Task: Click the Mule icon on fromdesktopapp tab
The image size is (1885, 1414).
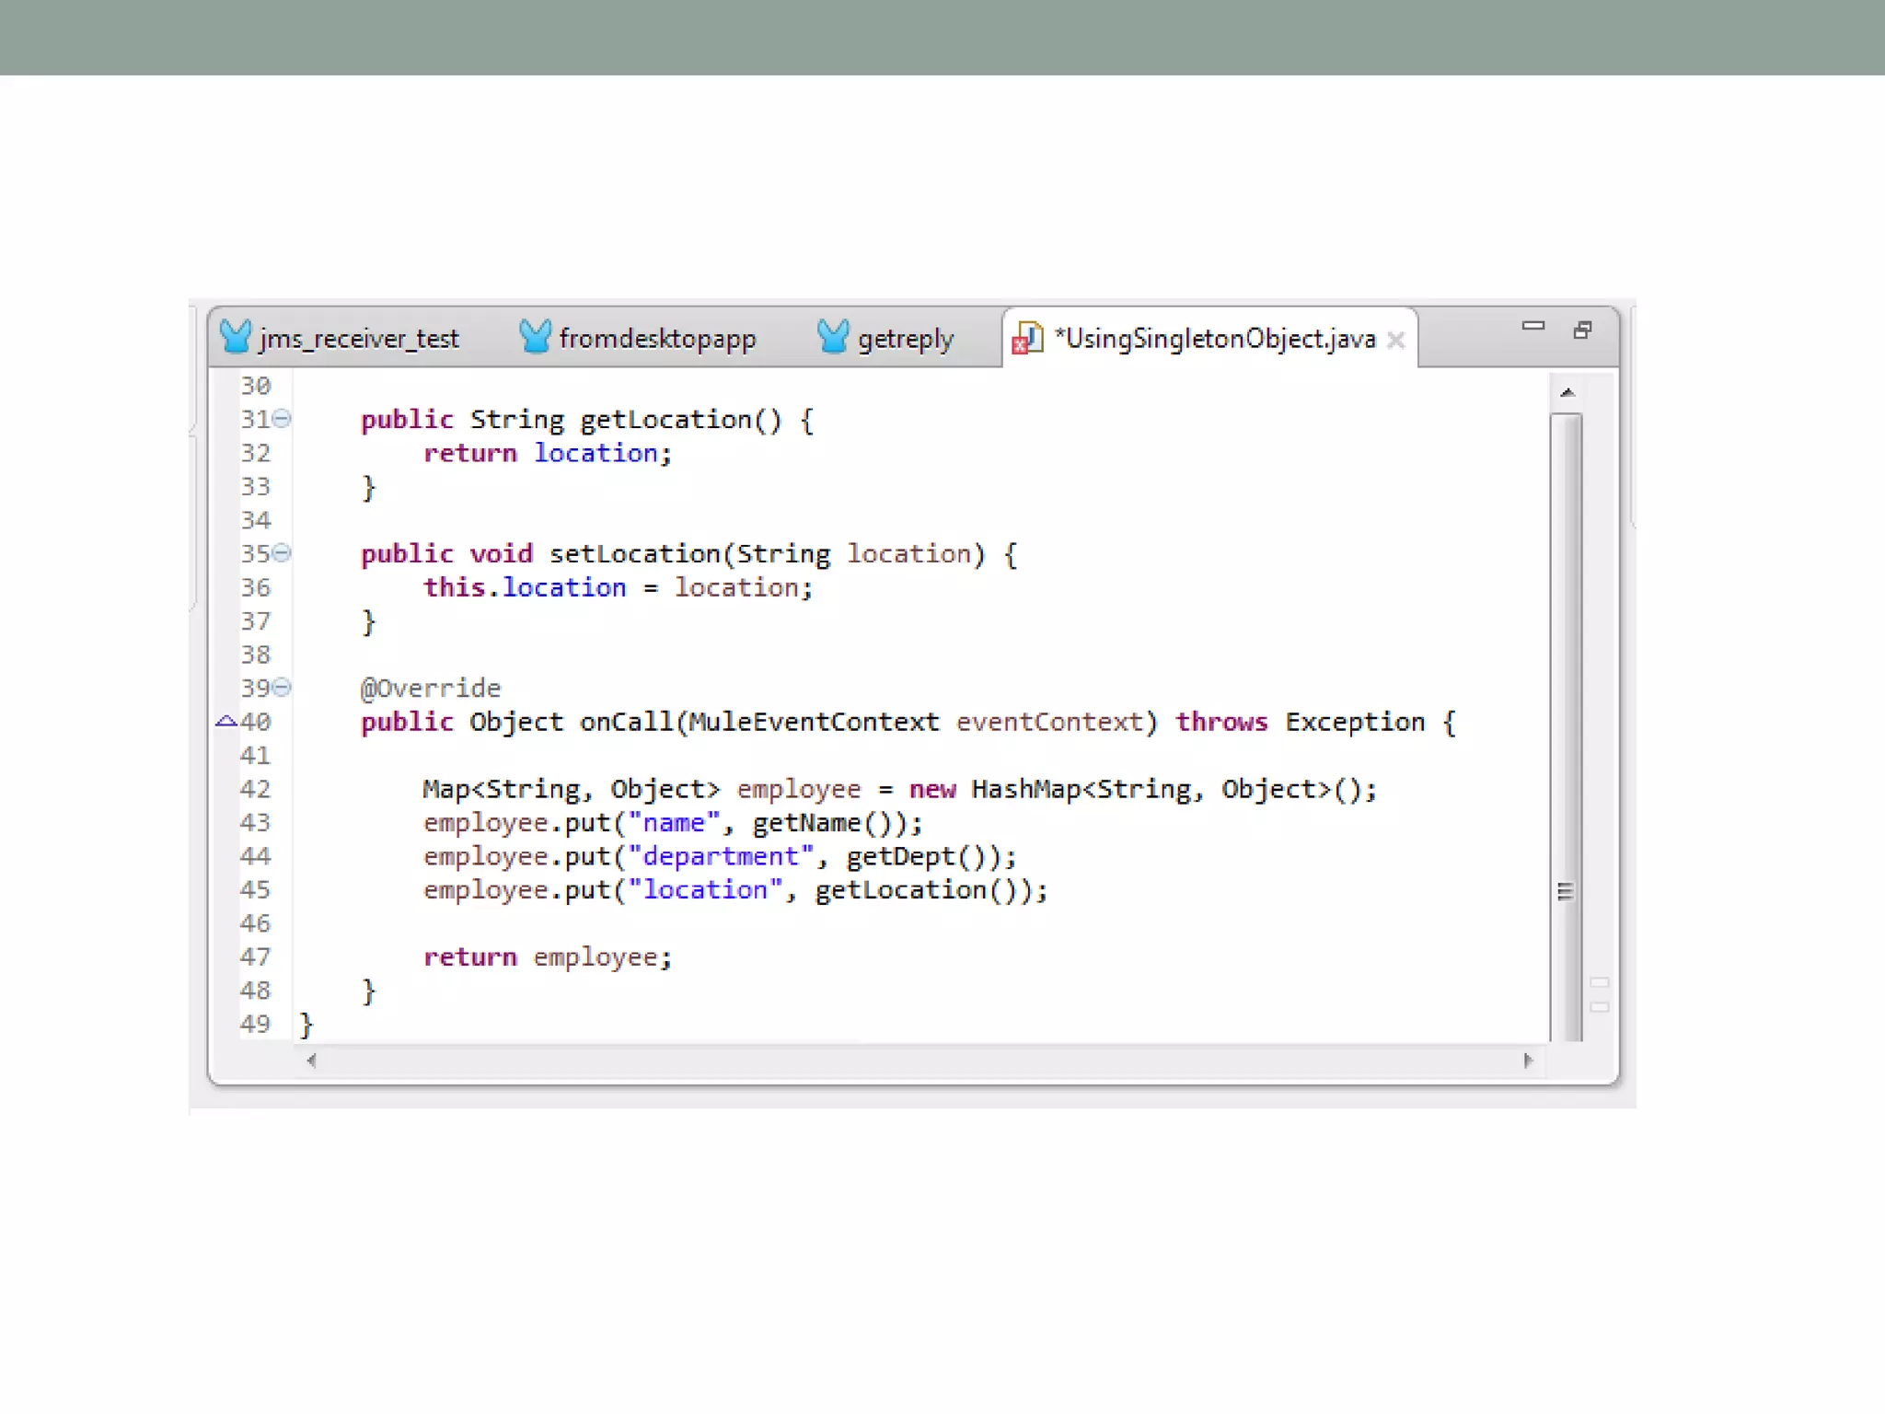Action: coord(535,337)
